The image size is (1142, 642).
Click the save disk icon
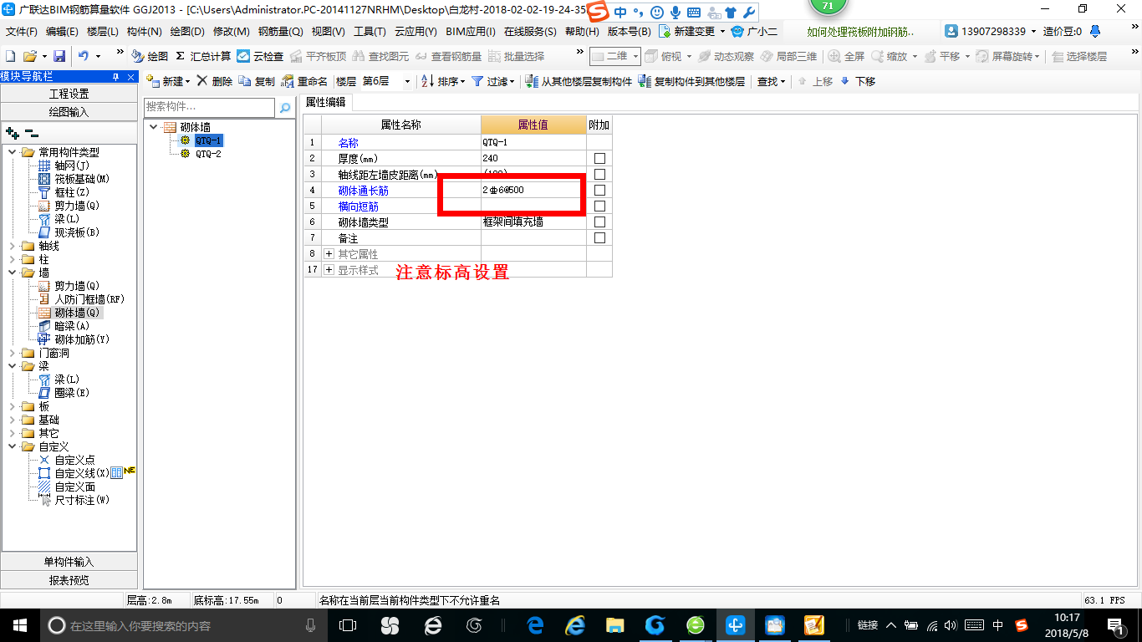coord(59,56)
